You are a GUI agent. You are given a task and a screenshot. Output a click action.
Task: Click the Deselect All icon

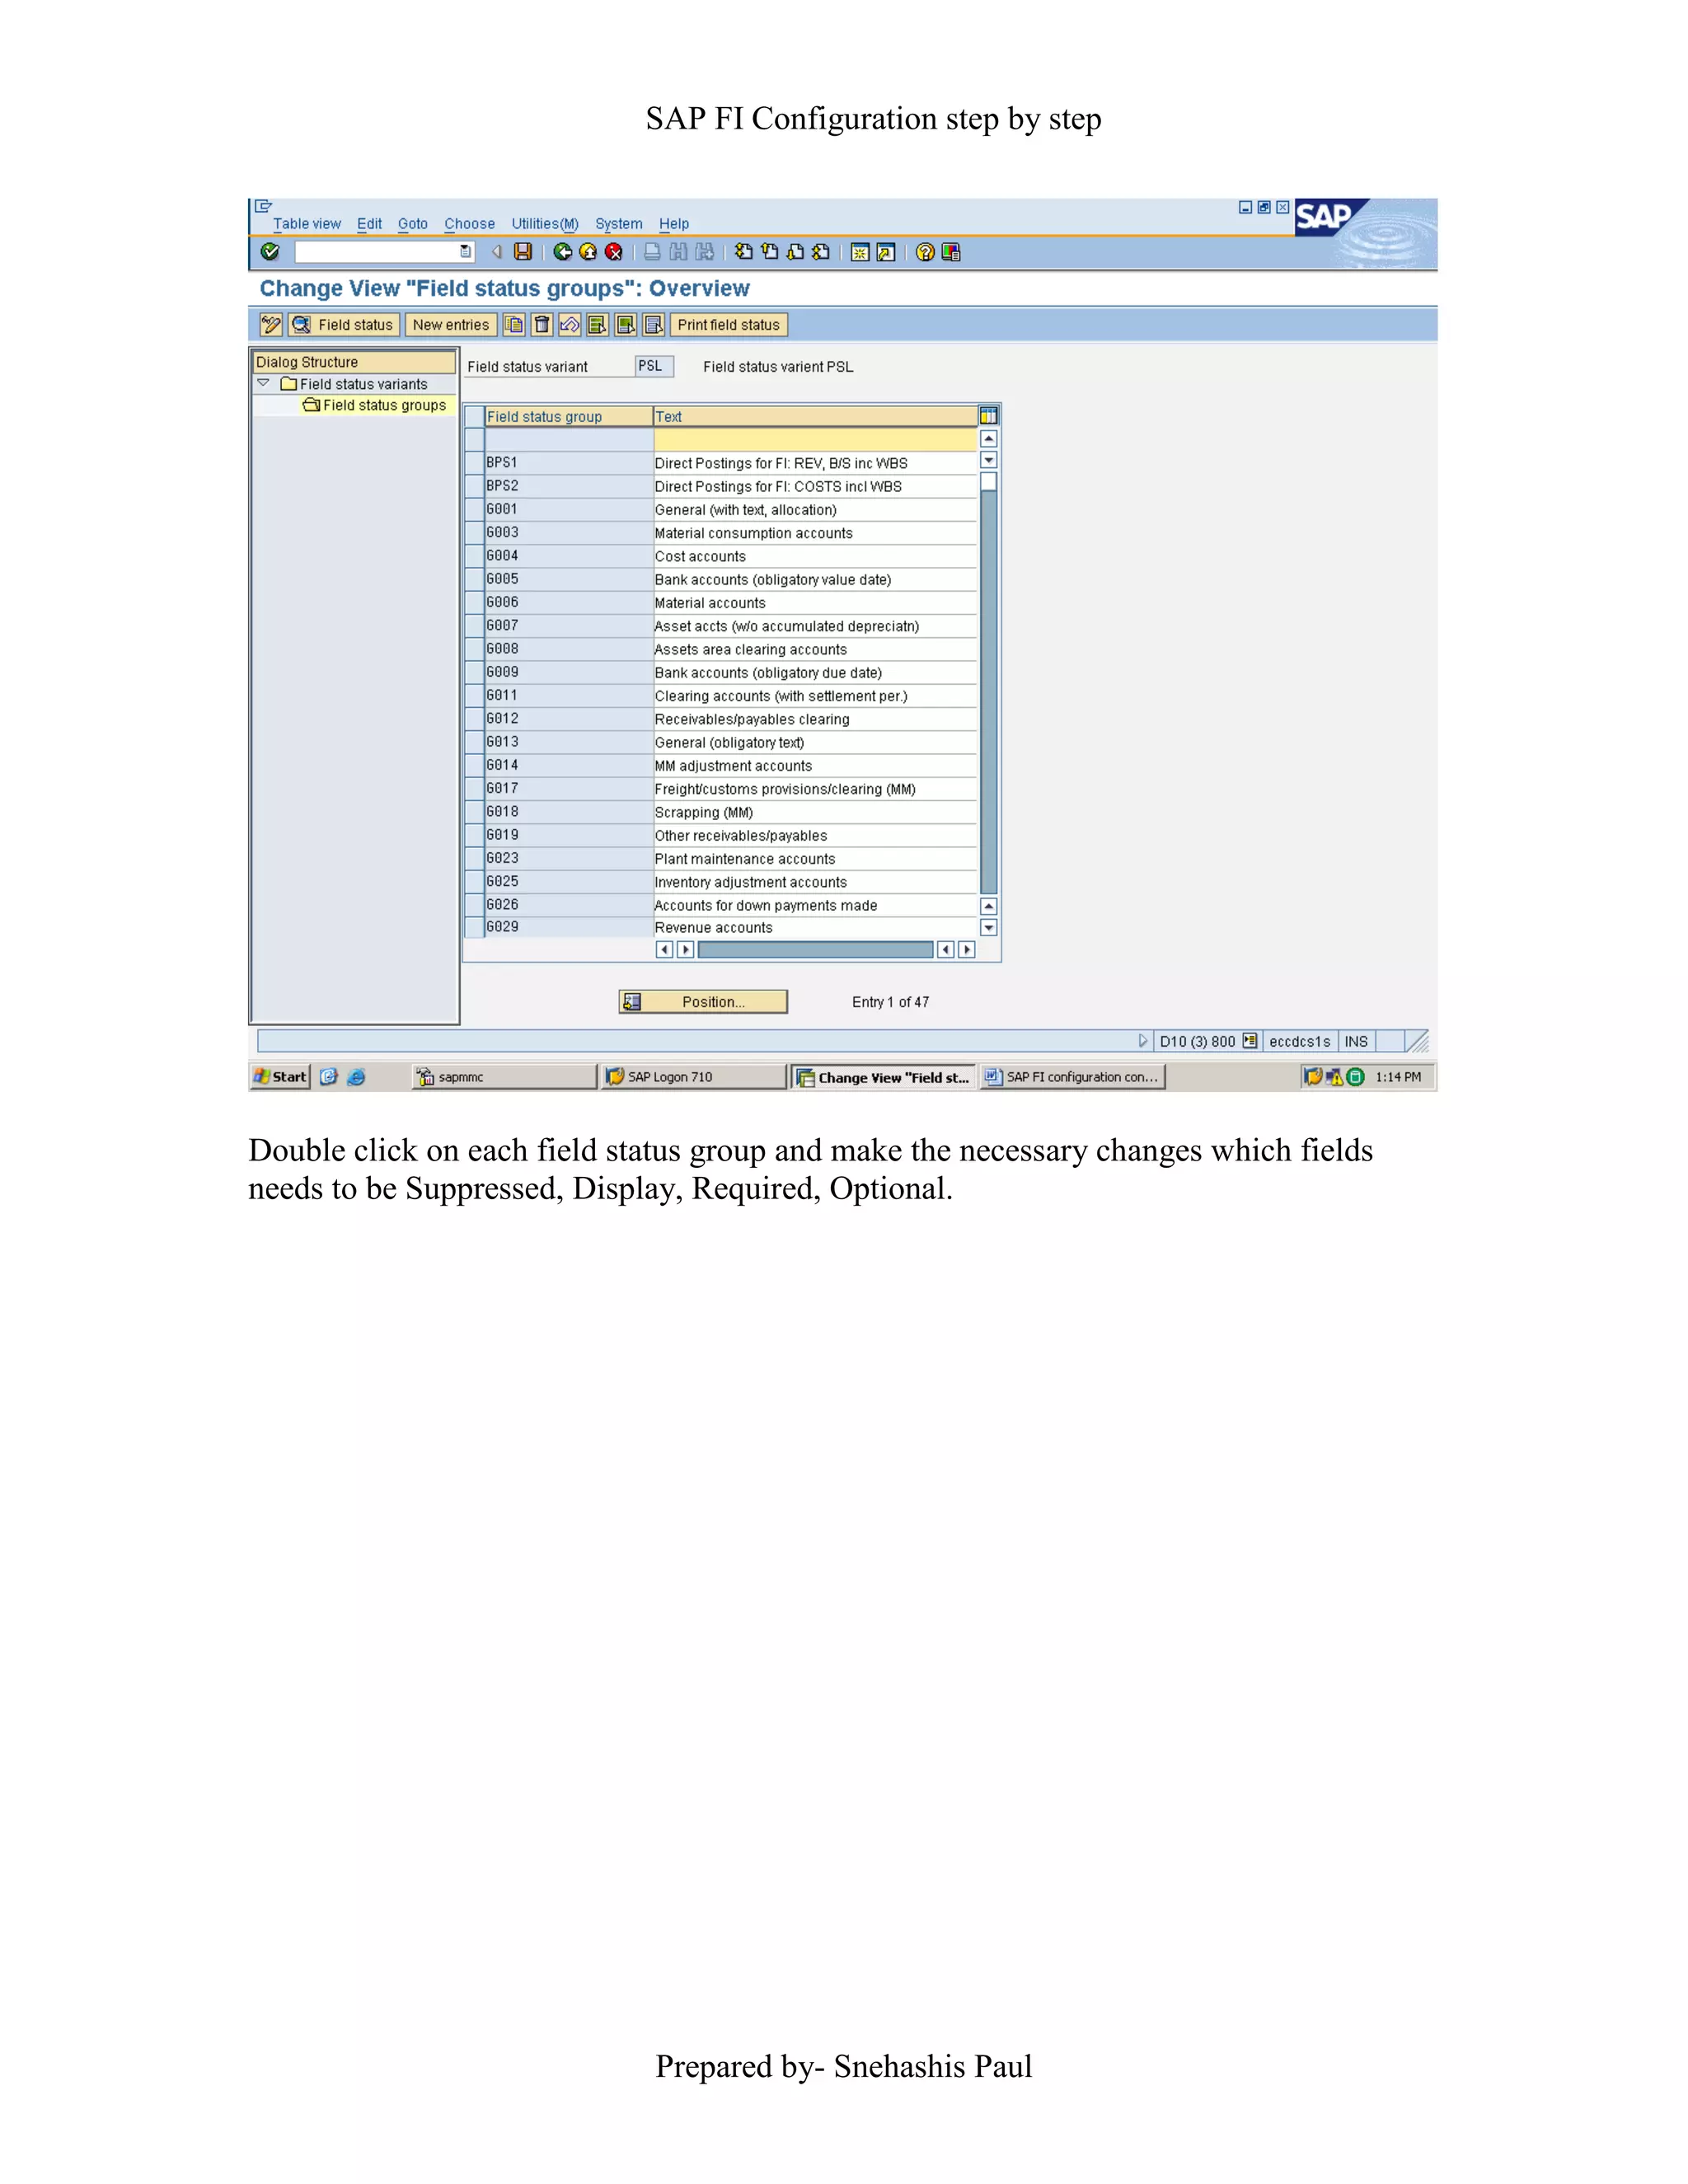point(654,325)
